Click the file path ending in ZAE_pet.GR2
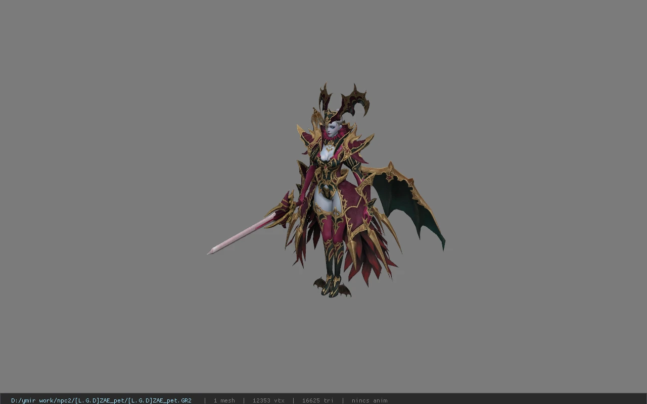 pos(101,400)
